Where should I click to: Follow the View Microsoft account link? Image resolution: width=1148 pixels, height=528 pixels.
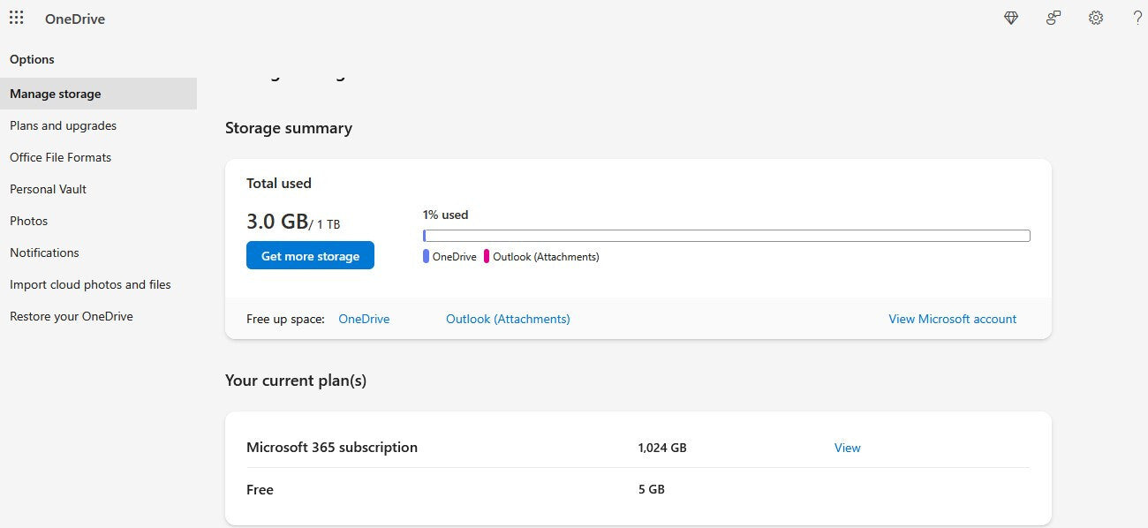point(952,319)
